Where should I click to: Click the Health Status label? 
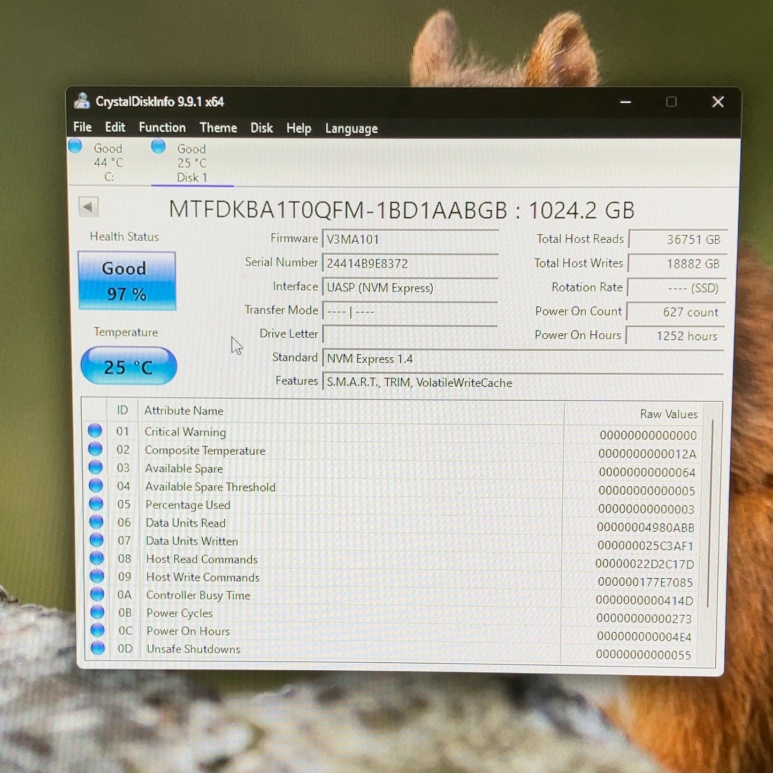(125, 236)
